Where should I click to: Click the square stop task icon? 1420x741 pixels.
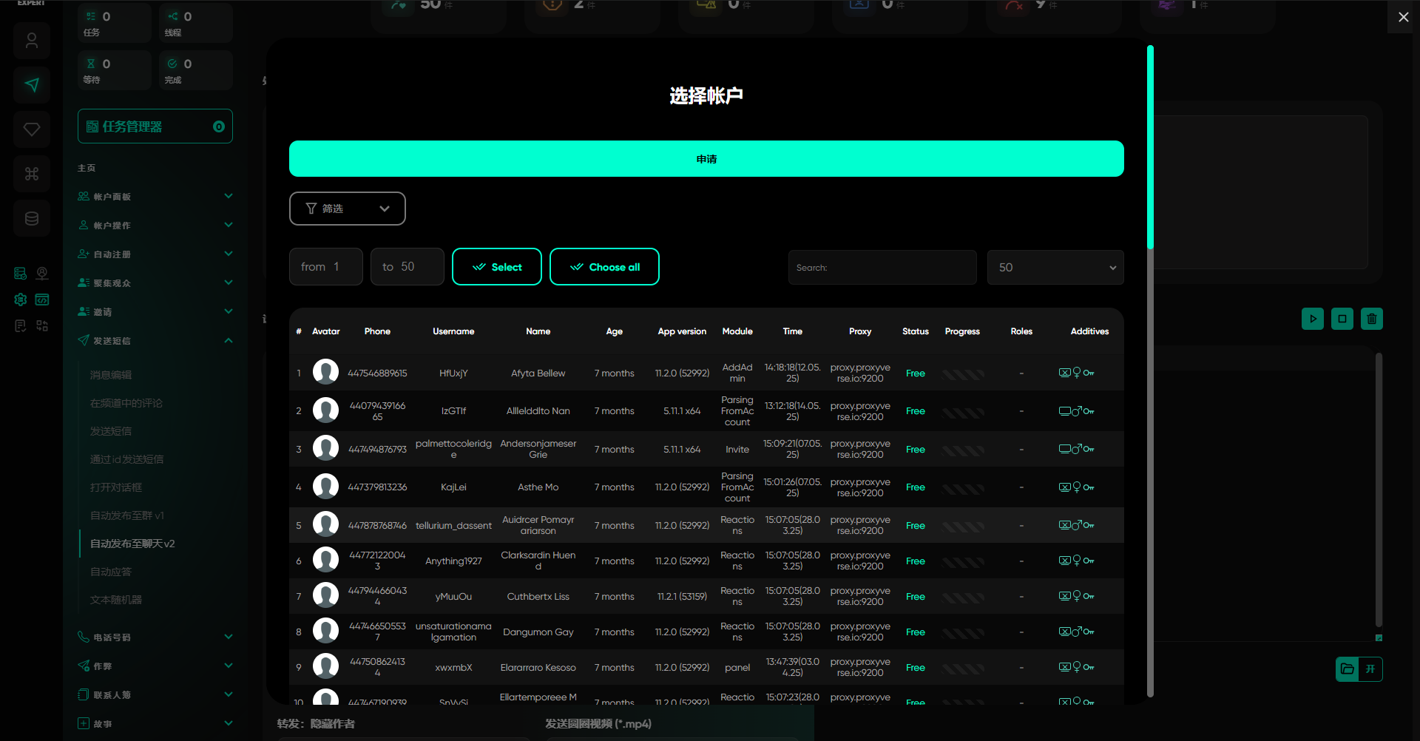pyautogui.click(x=1342, y=319)
